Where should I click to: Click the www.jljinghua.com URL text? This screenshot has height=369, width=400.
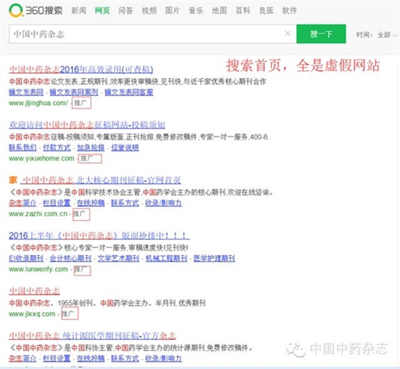[38, 103]
